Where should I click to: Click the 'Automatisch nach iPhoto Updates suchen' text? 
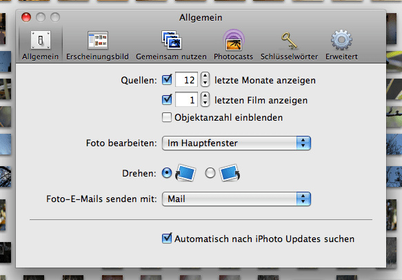(264, 239)
